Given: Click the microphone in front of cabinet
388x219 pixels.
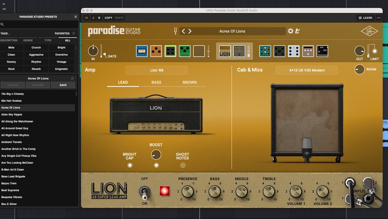Looking at the screenshot, I should 307,150.
